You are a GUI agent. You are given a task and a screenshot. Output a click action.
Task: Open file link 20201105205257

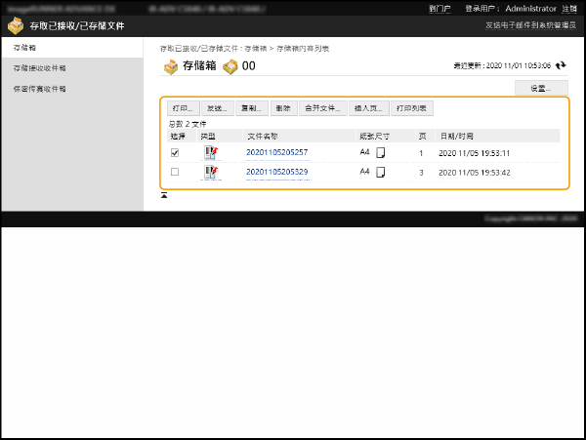276,153
